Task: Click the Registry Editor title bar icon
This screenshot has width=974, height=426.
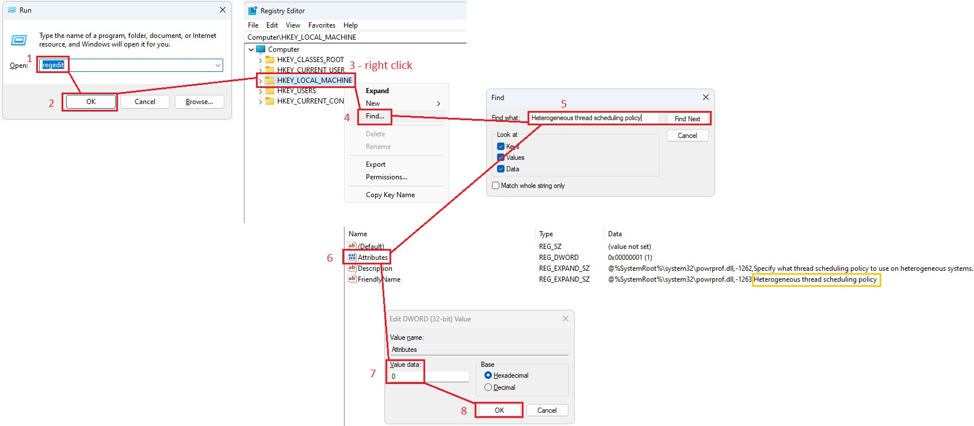Action: tap(253, 10)
